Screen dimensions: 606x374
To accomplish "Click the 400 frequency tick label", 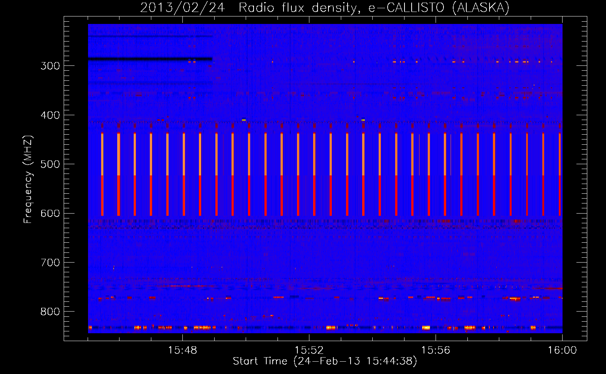I will coord(50,115).
